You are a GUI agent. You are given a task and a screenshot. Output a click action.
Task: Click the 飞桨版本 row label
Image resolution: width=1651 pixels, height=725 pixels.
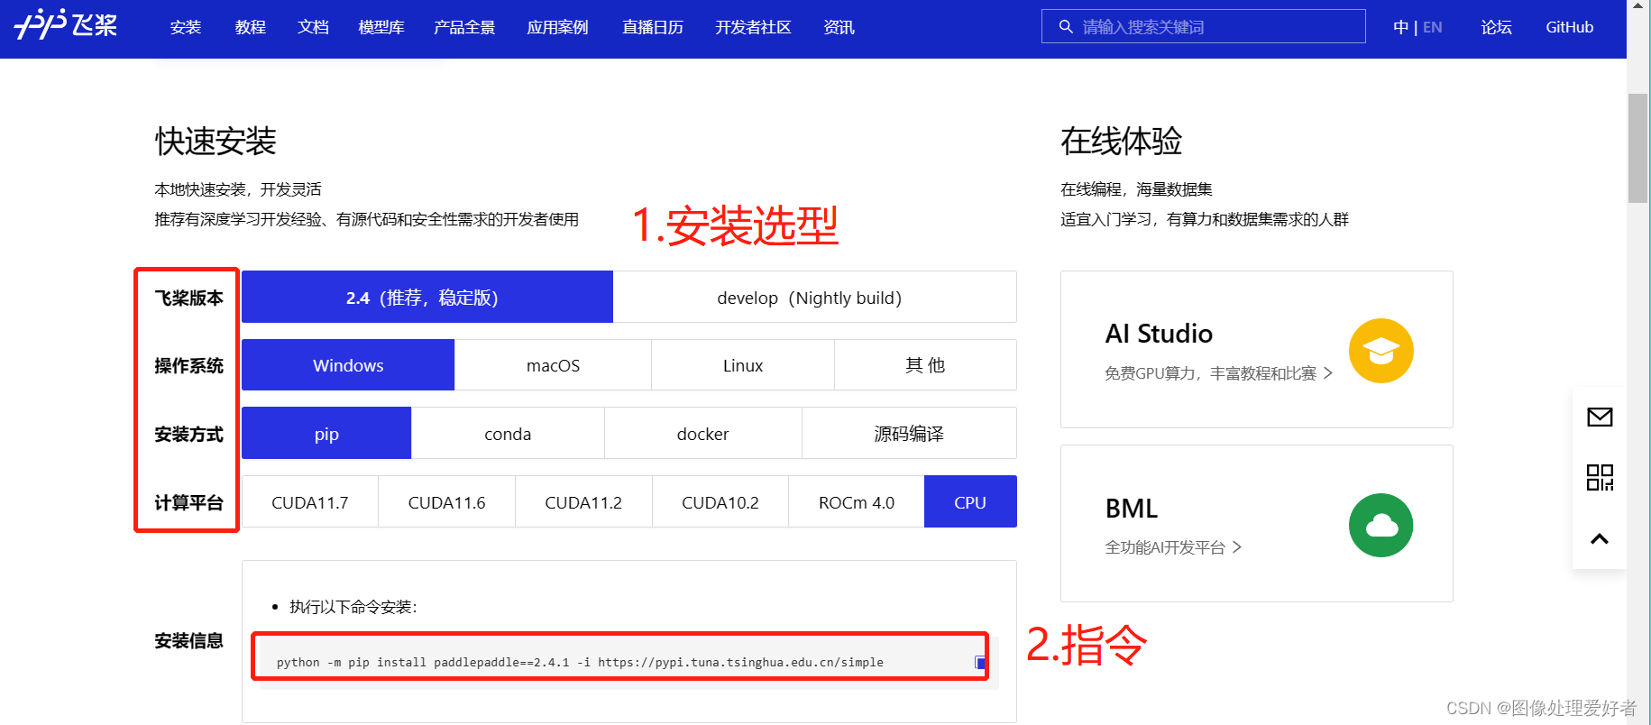188,298
